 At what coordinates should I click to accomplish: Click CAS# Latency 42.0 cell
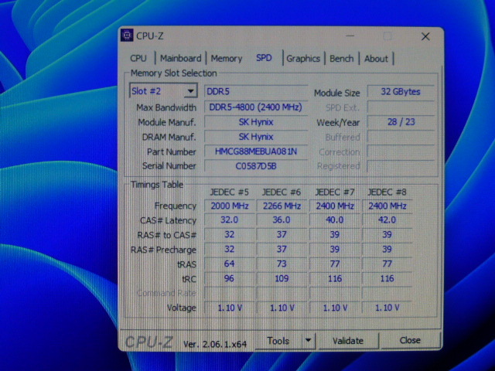tap(387, 220)
